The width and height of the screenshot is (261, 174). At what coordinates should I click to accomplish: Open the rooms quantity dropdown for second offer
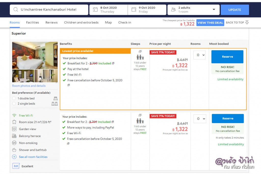click(x=199, y=119)
